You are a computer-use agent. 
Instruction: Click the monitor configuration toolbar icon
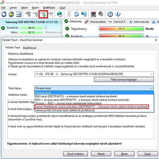[x=93, y=14]
